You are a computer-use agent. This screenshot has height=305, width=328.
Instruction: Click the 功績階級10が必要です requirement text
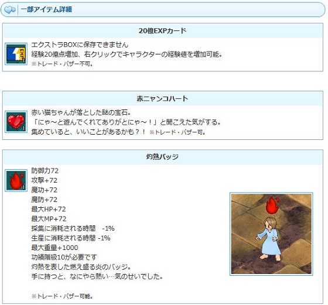click(64, 257)
